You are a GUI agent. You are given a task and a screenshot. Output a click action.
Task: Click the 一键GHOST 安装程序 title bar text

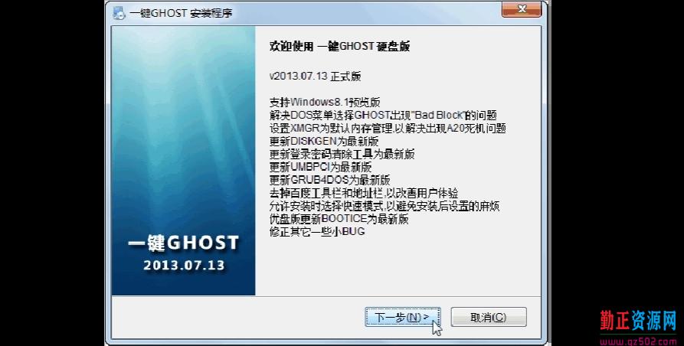[181, 13]
